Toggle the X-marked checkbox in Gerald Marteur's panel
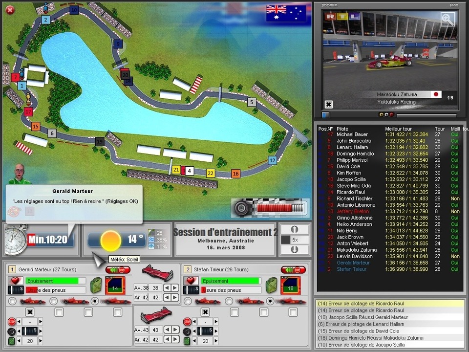This screenshot has height=352, width=469. pos(30,312)
